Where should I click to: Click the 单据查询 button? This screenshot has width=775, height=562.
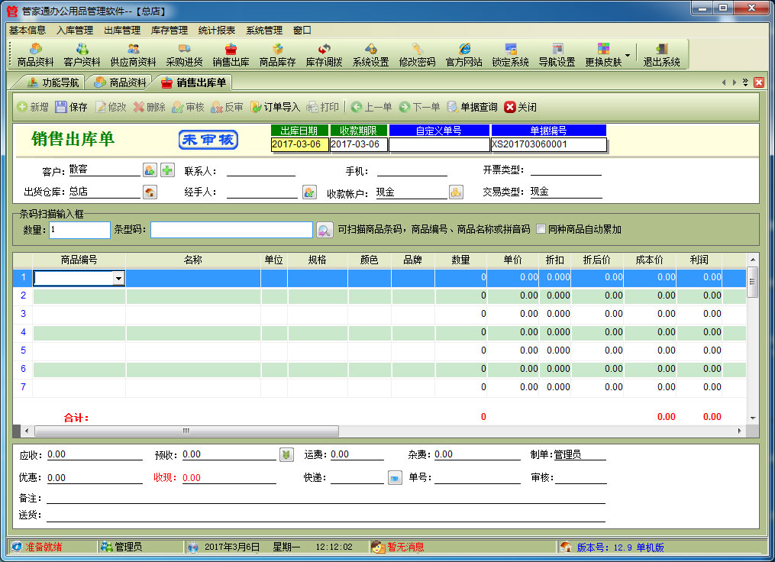point(472,107)
